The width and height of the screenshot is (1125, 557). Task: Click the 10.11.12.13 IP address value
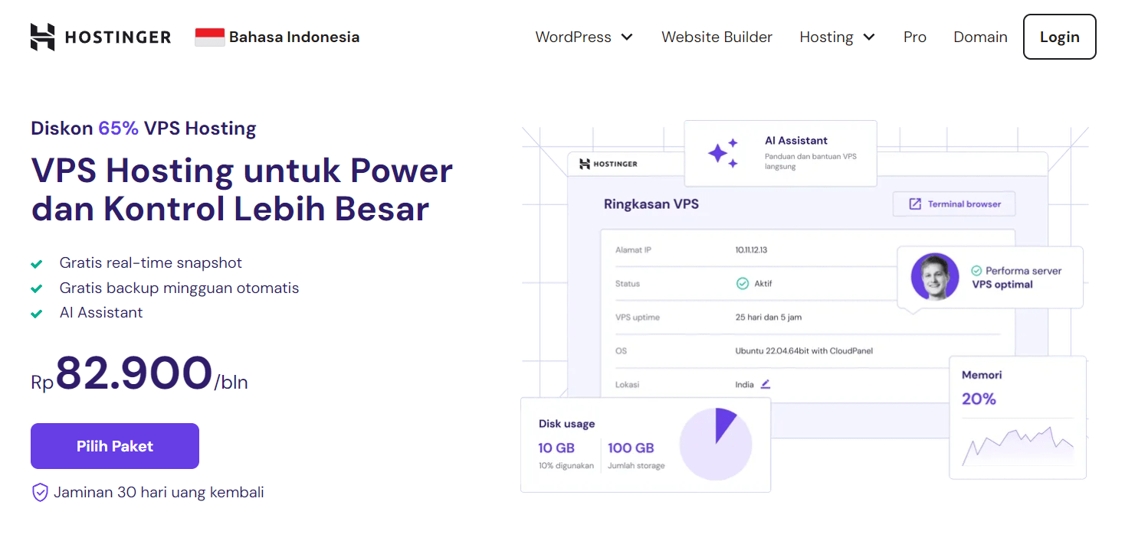pyautogui.click(x=751, y=250)
